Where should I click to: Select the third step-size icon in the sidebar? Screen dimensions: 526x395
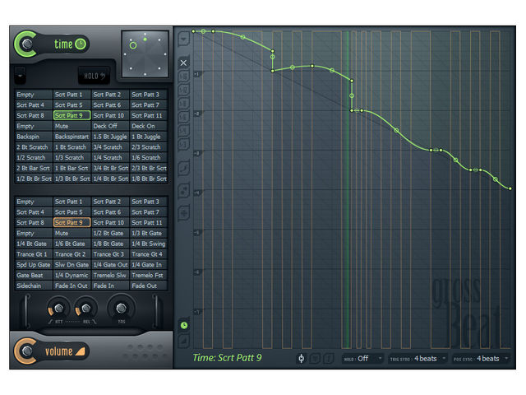pyautogui.click(x=183, y=104)
